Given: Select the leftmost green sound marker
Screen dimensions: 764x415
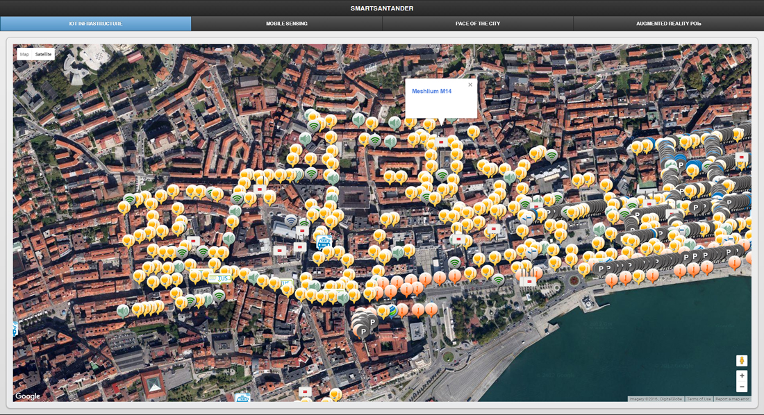Looking at the screenshot, I should point(123,310).
